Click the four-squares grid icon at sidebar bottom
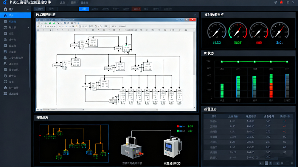 (x=5, y=94)
